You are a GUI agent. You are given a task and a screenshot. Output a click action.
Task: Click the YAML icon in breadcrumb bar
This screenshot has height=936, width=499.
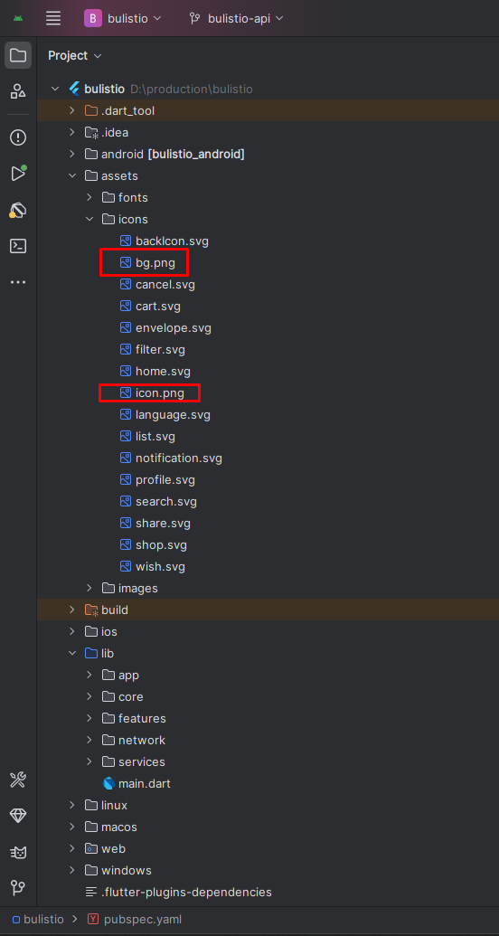coord(93,920)
